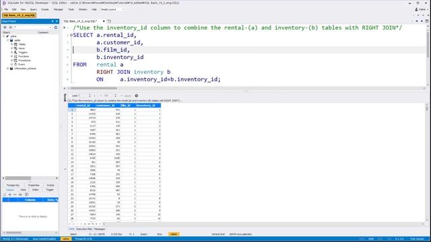Image resolution: width=431 pixels, height=242 pixels.
Task: Open the Properties tab
Action: pyautogui.click(x=34, y=186)
